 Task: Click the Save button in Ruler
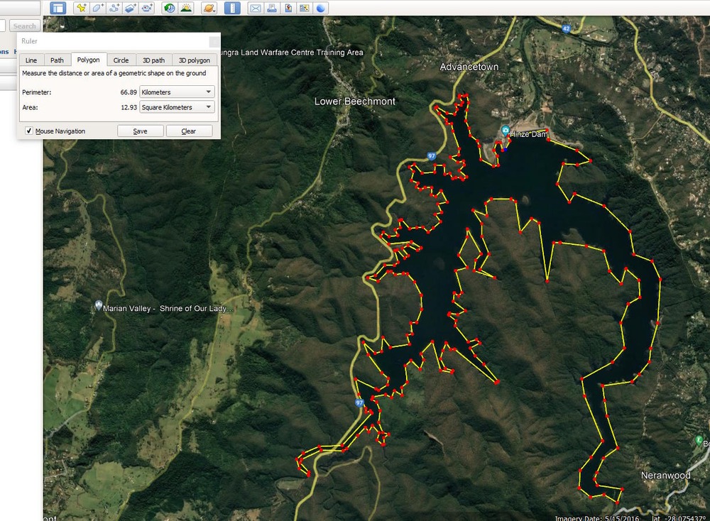tap(140, 131)
